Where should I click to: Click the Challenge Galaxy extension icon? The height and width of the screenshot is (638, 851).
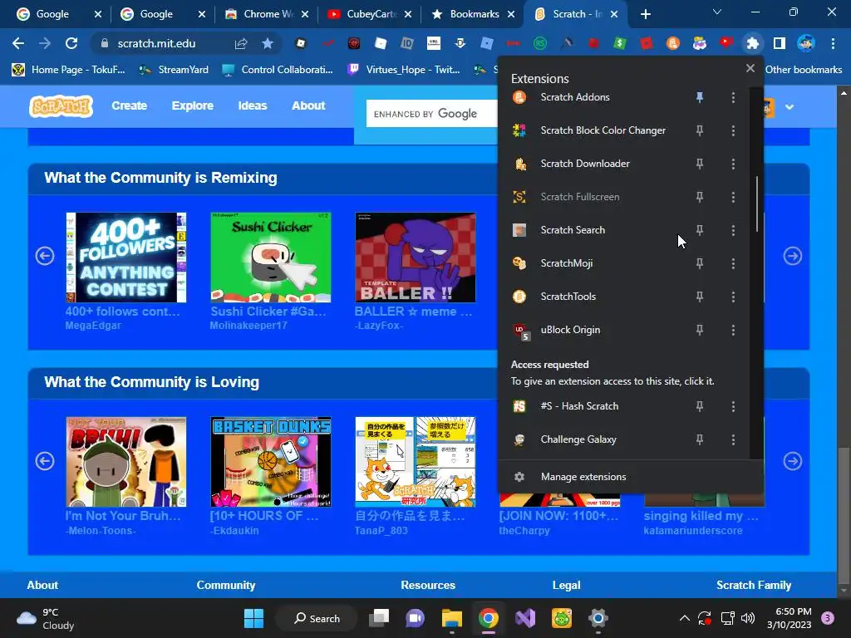click(519, 439)
